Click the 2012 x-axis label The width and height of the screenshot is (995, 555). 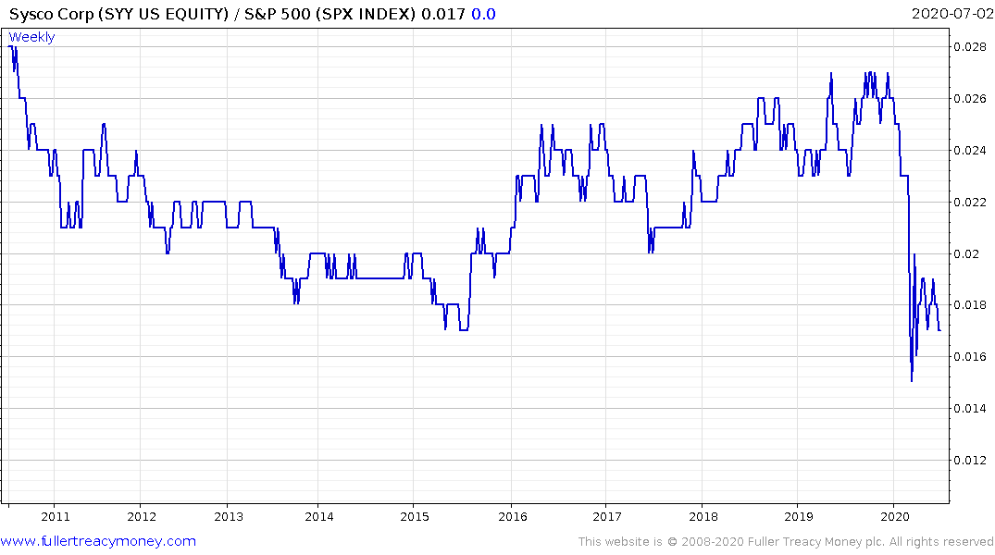(142, 516)
